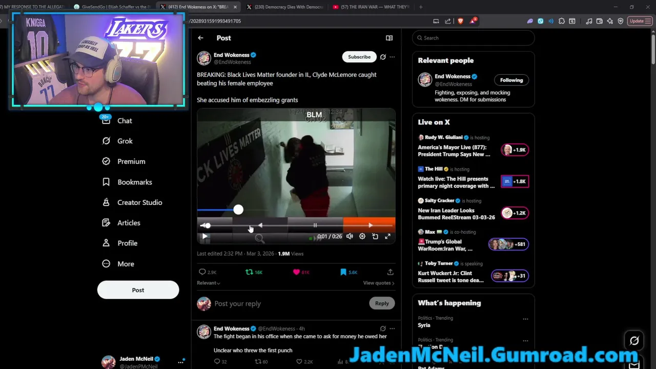Viewport: 656px width, 369px height.
Task: Click the gray Reply button
Action: click(382, 303)
